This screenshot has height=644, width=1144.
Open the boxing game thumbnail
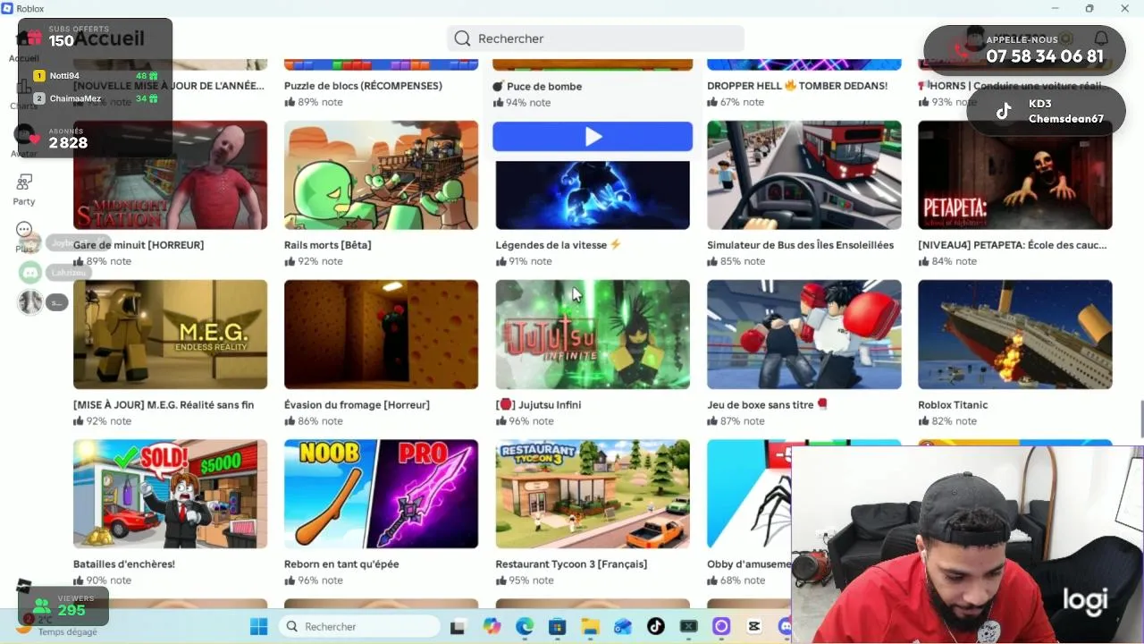click(x=804, y=335)
